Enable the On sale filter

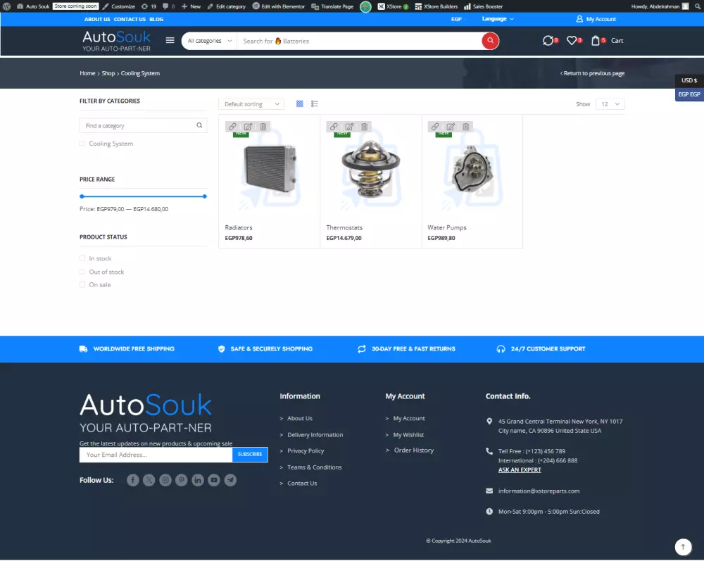(82, 285)
